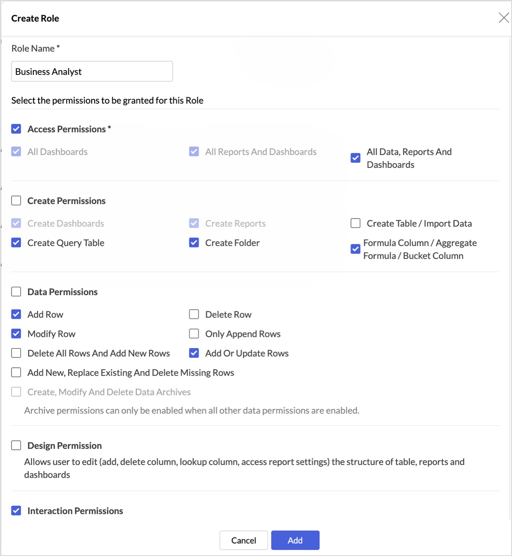Check Add New, Replace Existing And Delete Missing Rows
Image resolution: width=512 pixels, height=556 pixels.
pyautogui.click(x=16, y=372)
